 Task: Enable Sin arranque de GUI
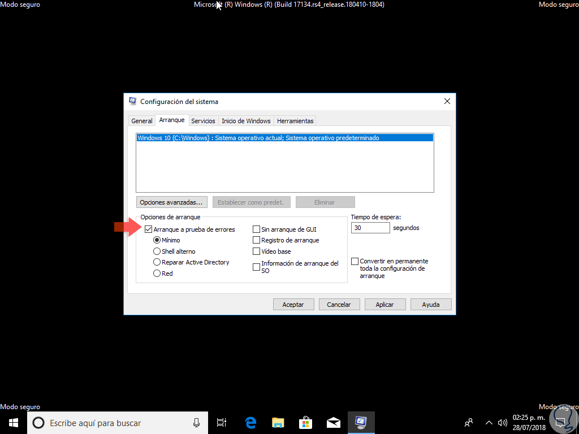tap(256, 229)
